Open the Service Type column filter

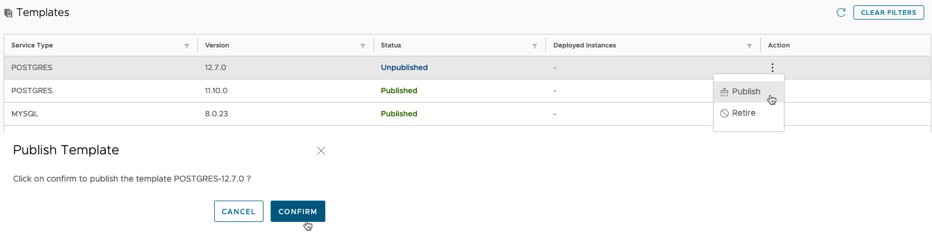tap(187, 46)
